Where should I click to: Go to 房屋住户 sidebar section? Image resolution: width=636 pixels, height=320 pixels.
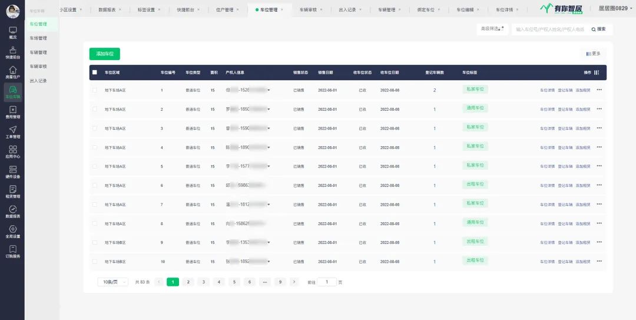point(12,72)
